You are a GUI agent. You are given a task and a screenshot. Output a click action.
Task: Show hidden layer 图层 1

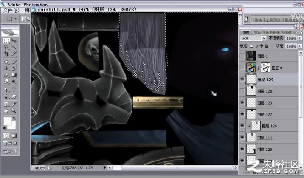(x=242, y=56)
